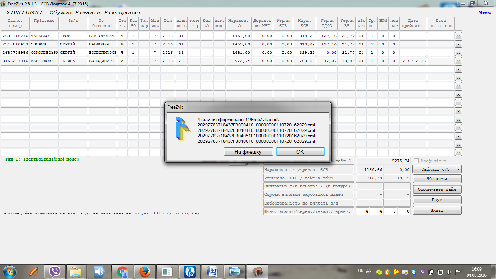This screenshot has width=496, height=279.
Task: Switch to Firefox in the taskbar
Action: pos(145,271)
